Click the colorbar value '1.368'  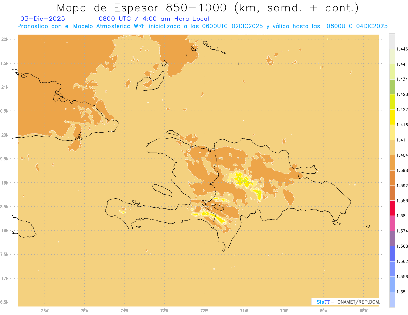coord(402,246)
